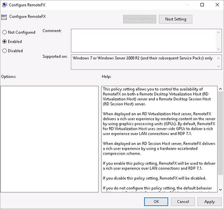The width and height of the screenshot is (224, 209).
Task: Click the 'Comment:' label
Action: pos(52,31)
